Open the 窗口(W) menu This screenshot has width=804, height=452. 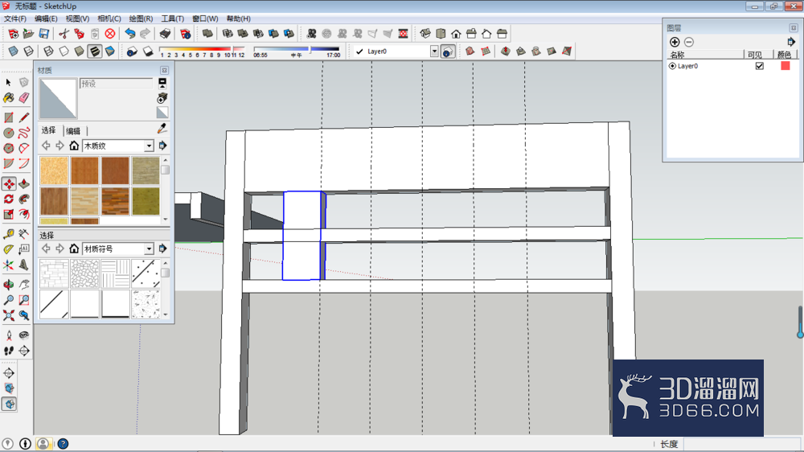point(205,18)
